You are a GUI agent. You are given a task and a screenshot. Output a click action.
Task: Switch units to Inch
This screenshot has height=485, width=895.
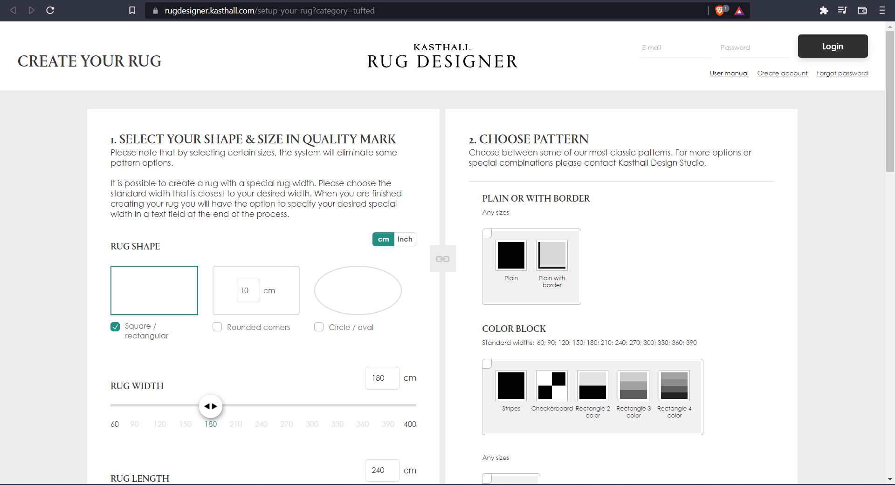click(x=405, y=239)
